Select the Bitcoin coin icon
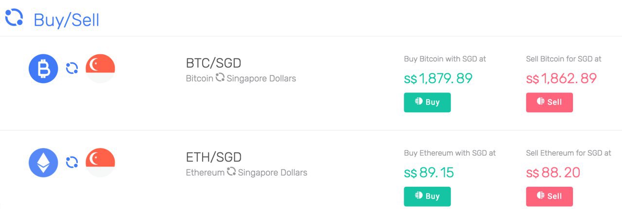This screenshot has width=622, height=209. [x=43, y=69]
